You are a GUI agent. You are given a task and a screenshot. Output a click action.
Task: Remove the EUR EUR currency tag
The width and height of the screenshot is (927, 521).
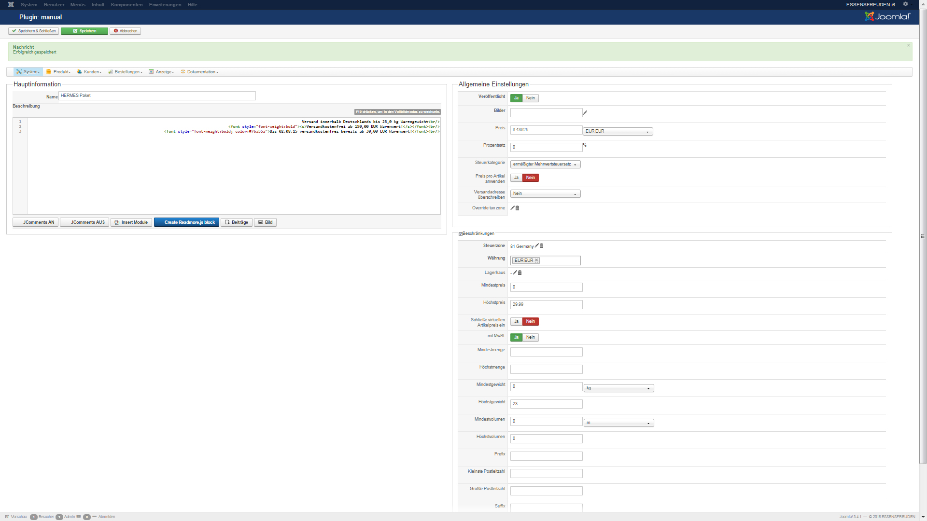point(536,260)
